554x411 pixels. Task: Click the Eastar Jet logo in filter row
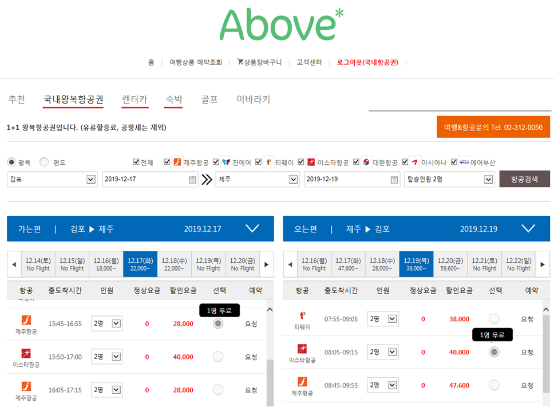click(311, 162)
